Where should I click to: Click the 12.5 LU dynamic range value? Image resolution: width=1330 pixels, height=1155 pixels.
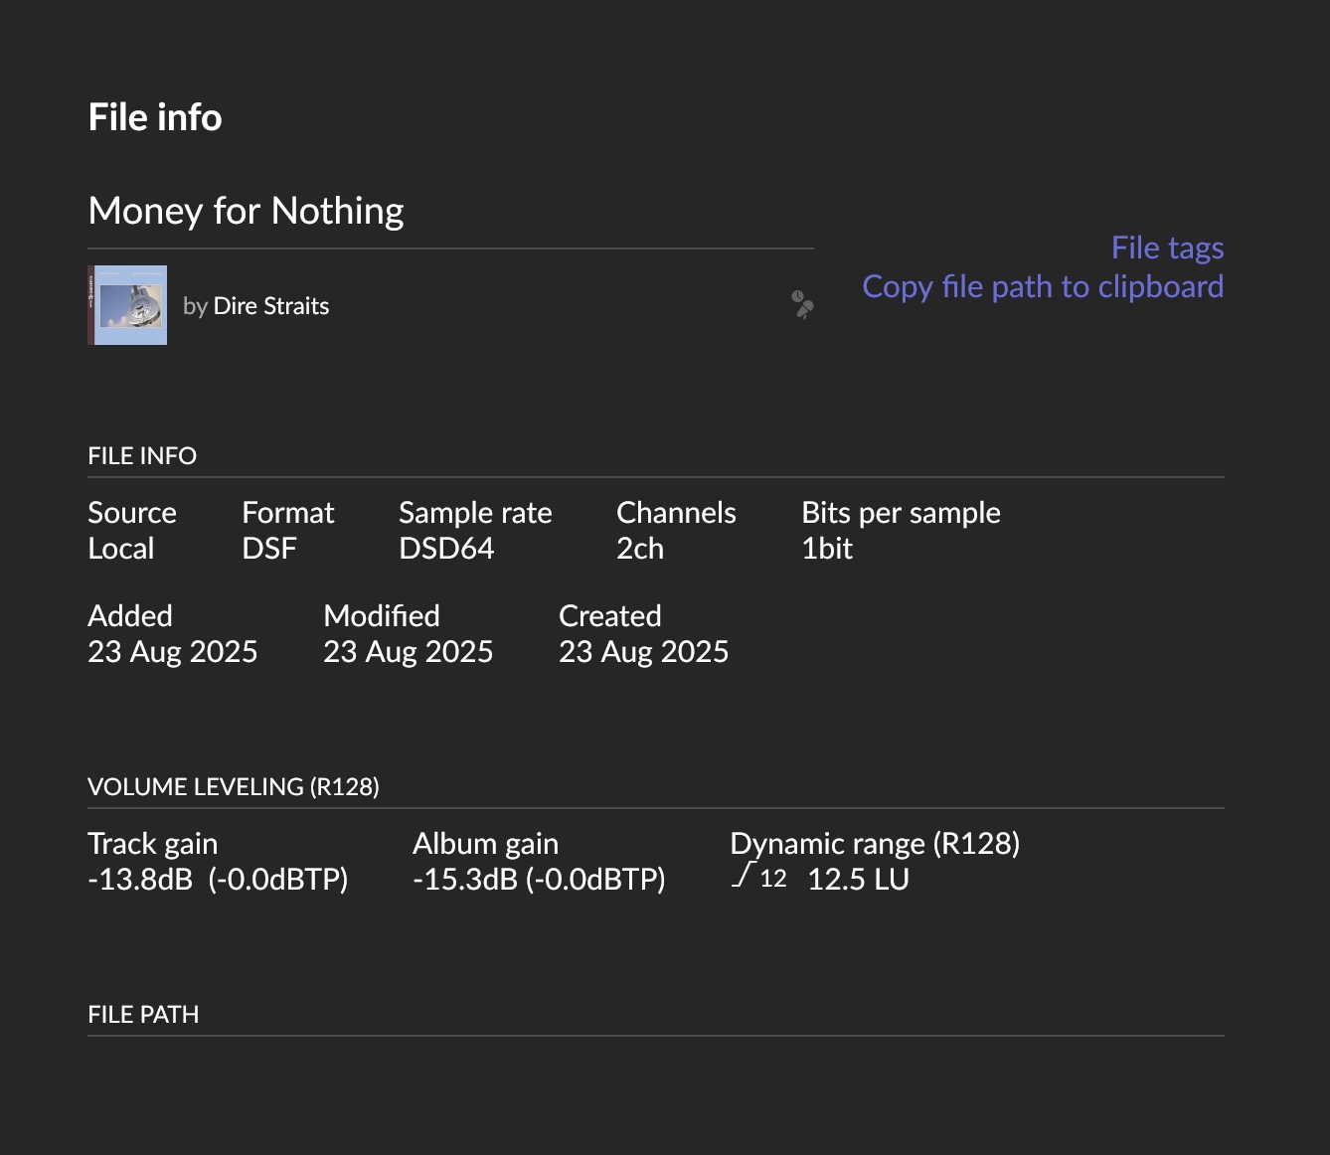[858, 880]
